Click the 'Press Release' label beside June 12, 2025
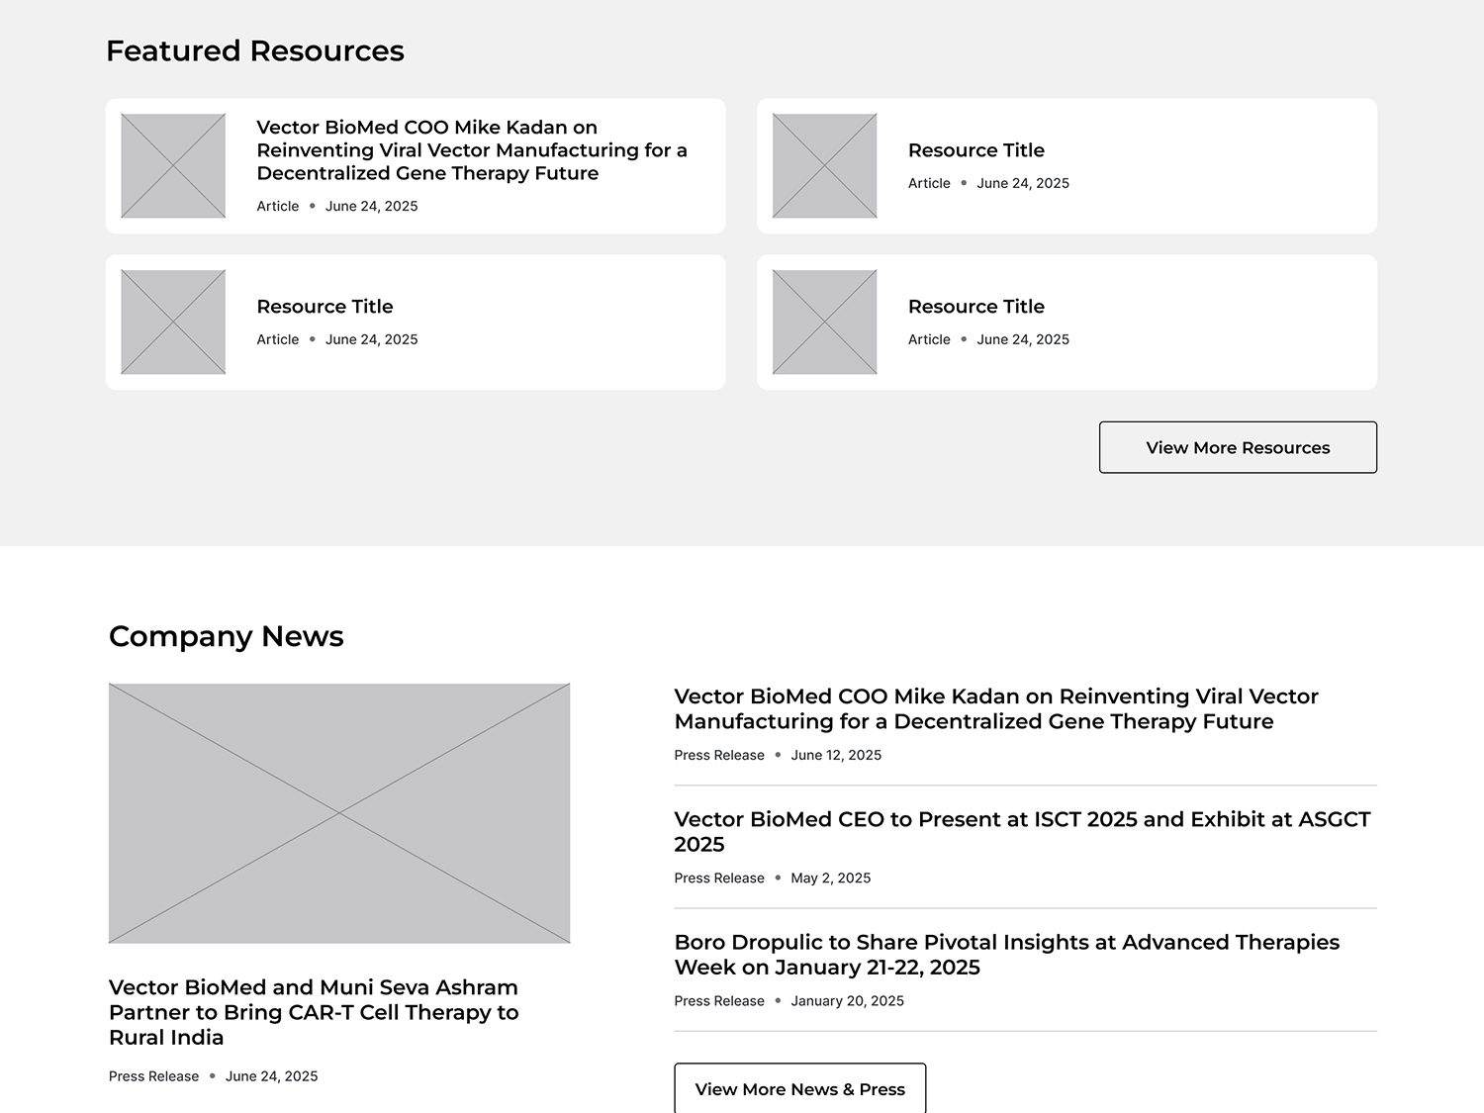Screen dimensions: 1484x1113 719,755
